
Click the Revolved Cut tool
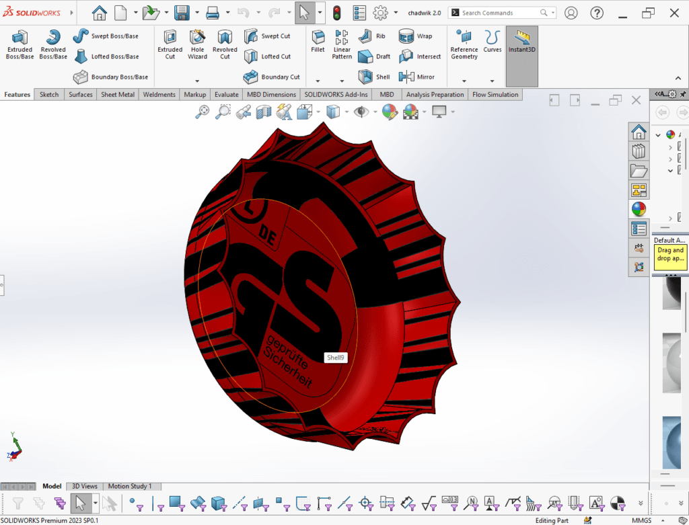[225, 44]
